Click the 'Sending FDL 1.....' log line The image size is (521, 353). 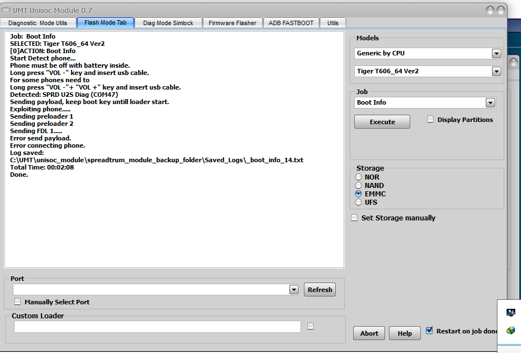click(36, 131)
